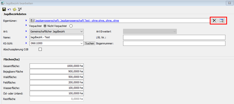Viewport: 234px width, 104px height.
Task: Open the yellow notes icon
Action: [x=14, y=9]
